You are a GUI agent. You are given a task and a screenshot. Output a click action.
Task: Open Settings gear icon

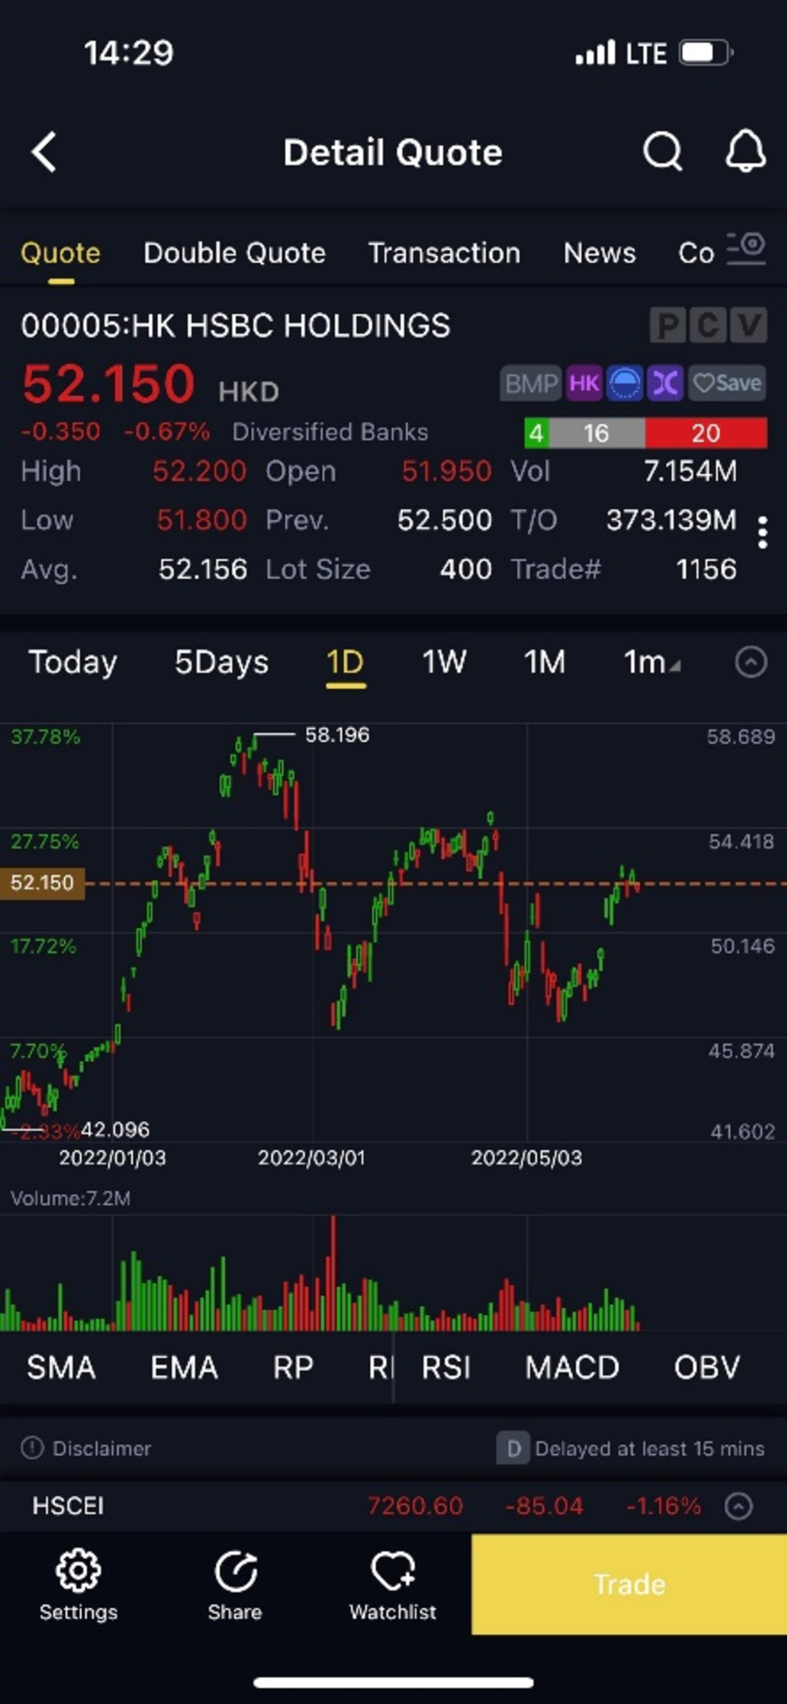(78, 1585)
